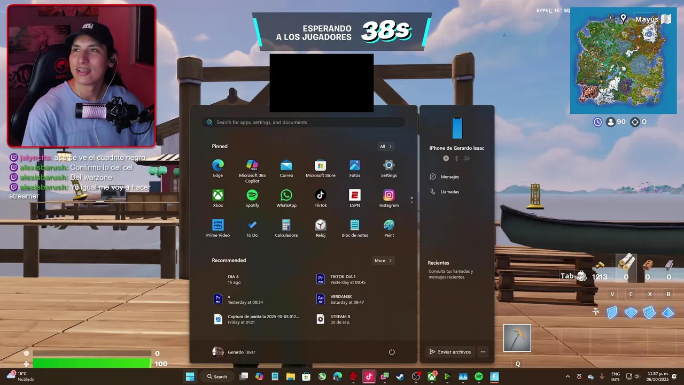Viewport: 684px width, 385px height.
Task: Open File Explorer from the taskbar
Action: pyautogui.click(x=290, y=376)
